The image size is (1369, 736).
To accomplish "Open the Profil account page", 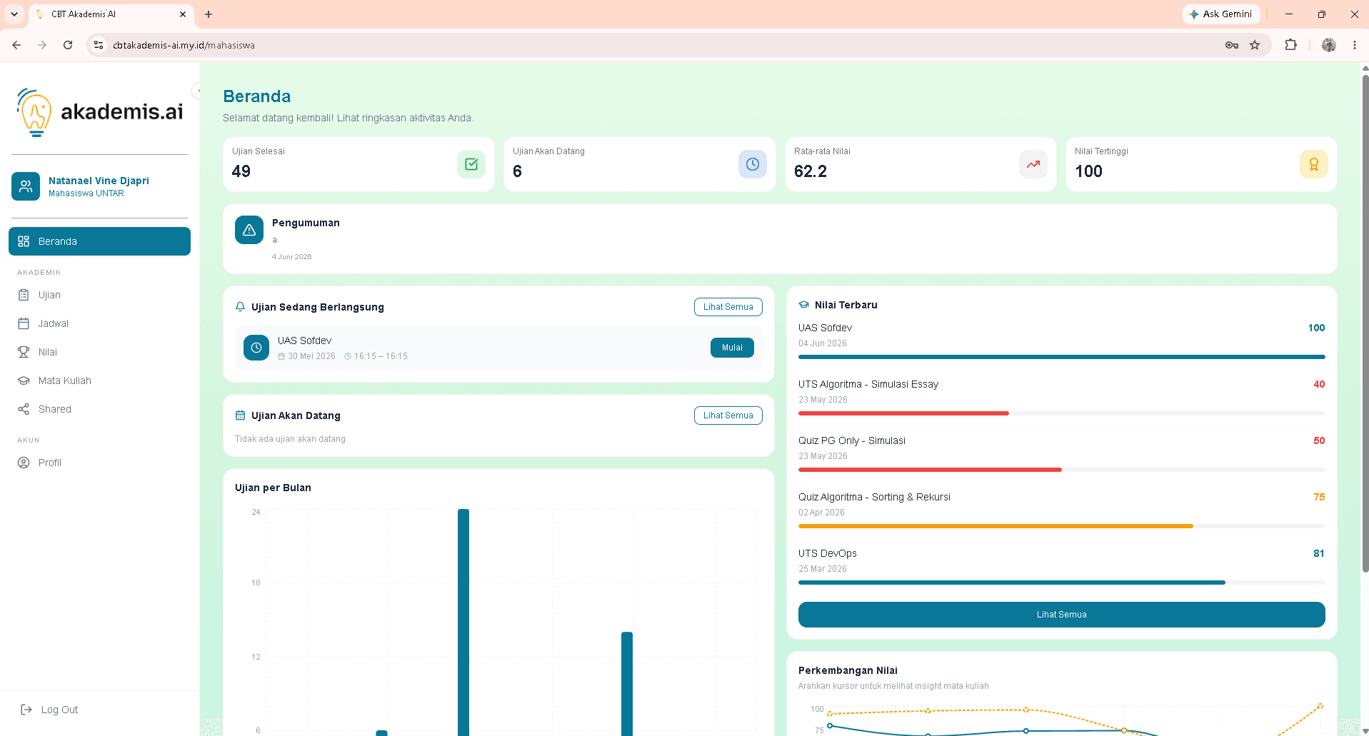I will tap(99, 463).
